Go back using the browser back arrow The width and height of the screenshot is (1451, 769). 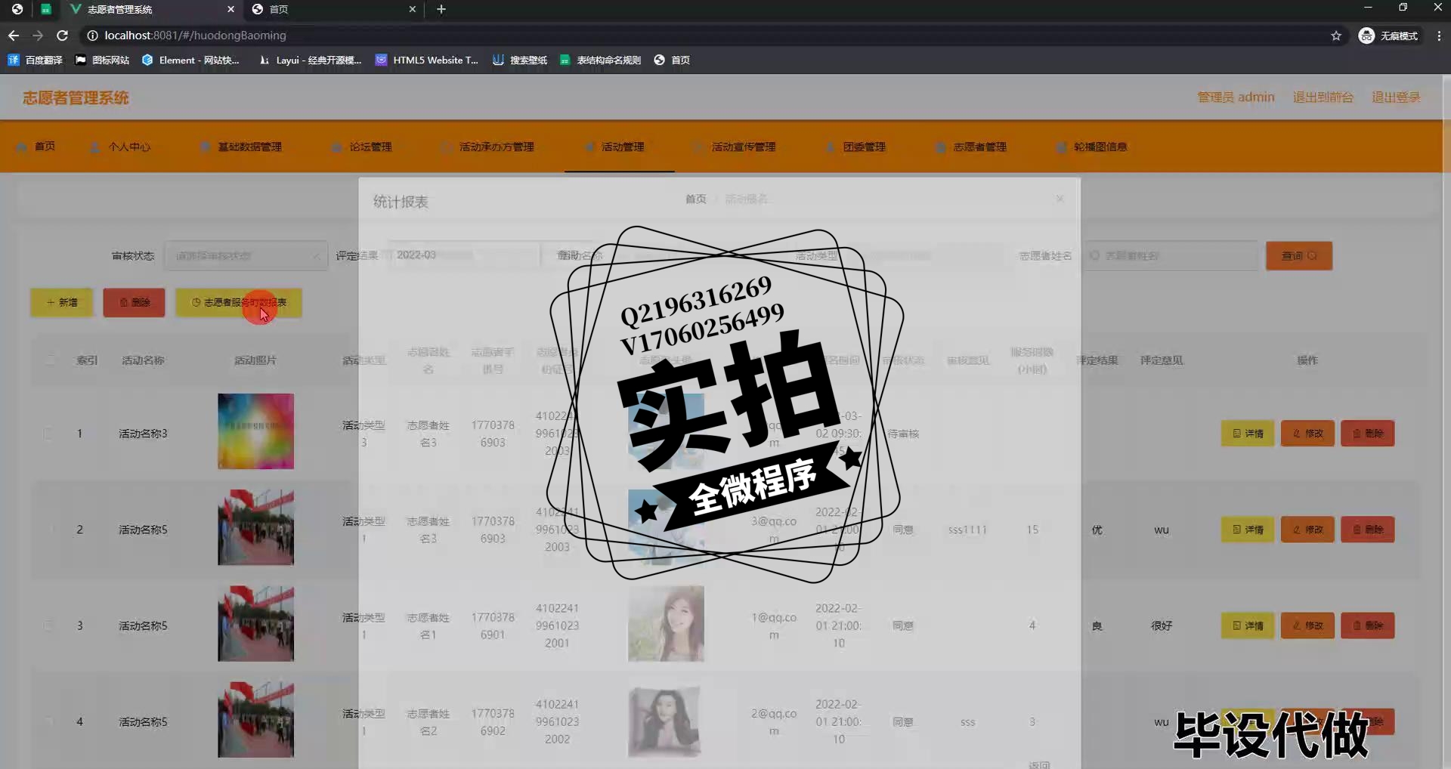[14, 36]
